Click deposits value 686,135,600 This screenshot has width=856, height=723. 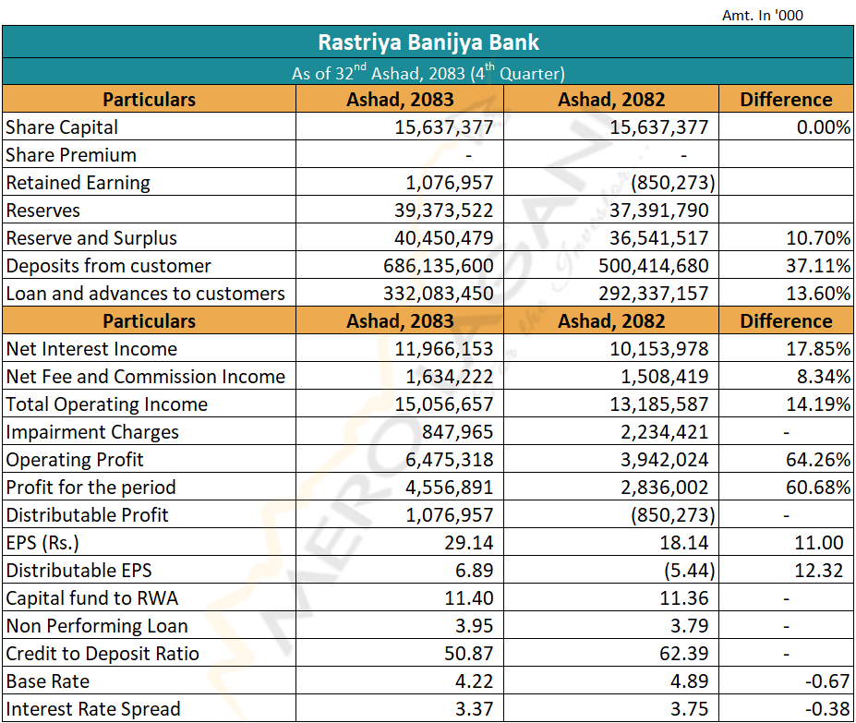pos(438,266)
